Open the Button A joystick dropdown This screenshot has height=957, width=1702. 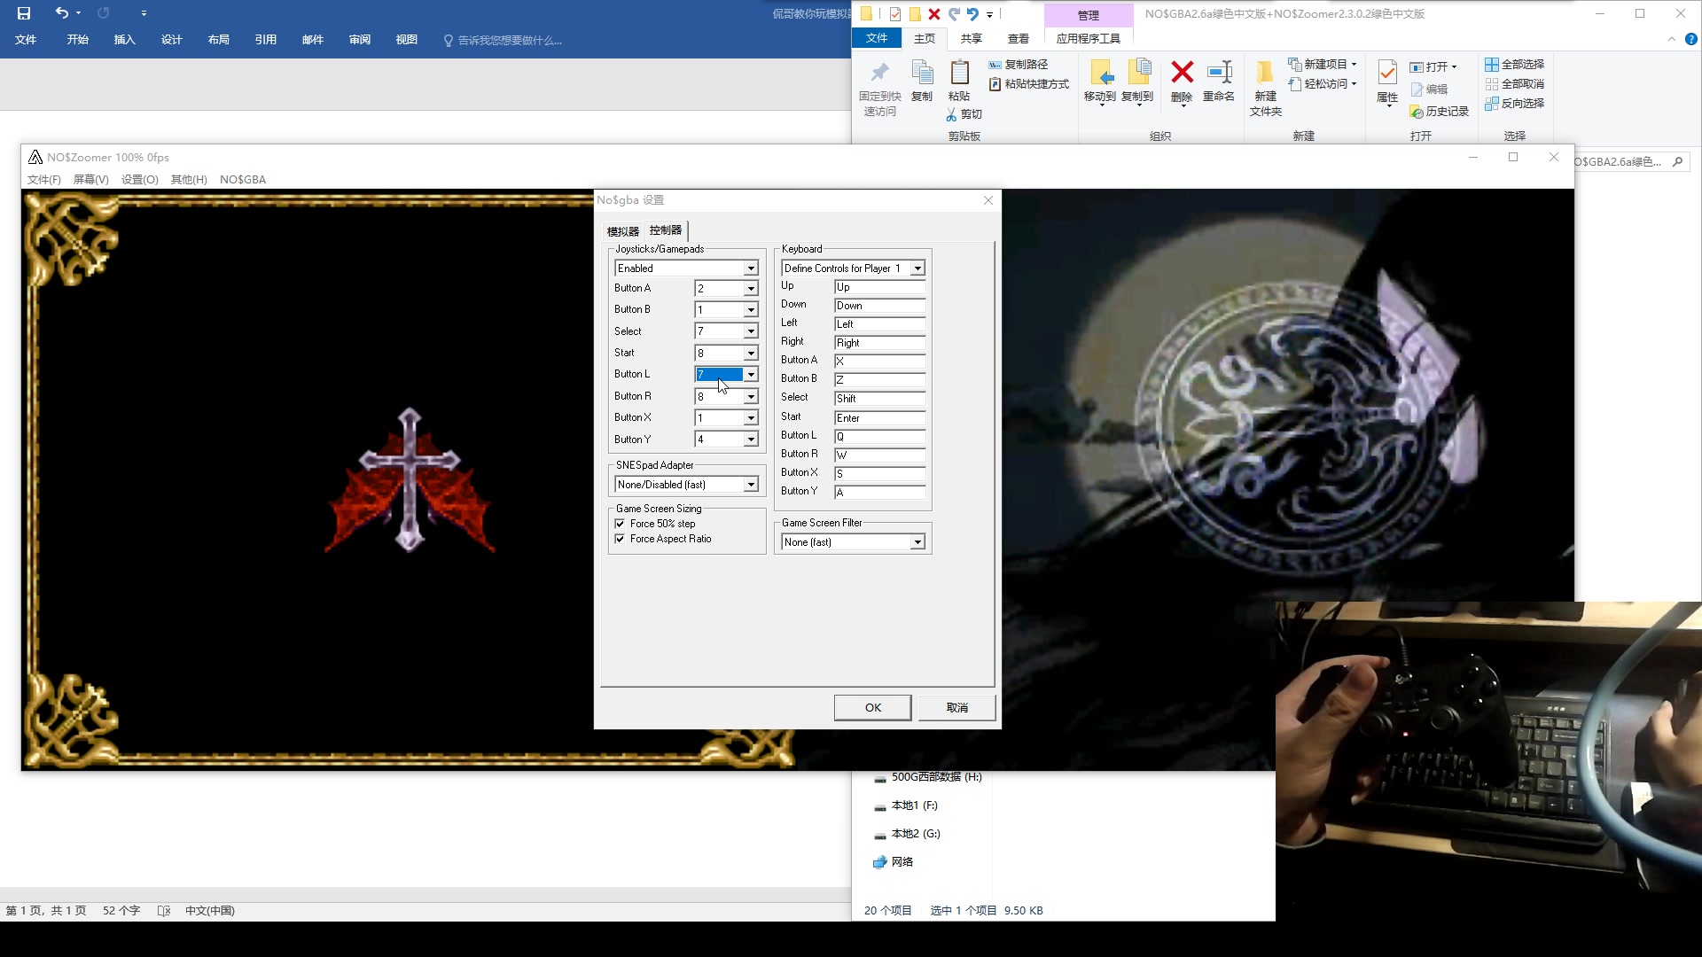pos(751,289)
